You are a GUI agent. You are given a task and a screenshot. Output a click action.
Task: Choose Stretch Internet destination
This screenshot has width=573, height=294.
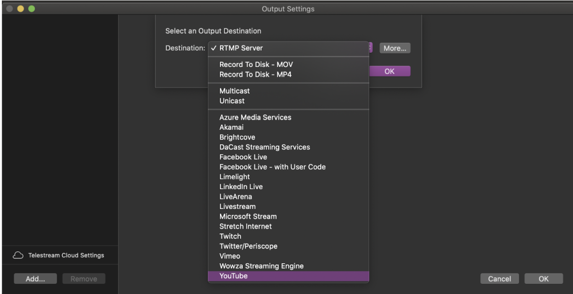point(288,226)
